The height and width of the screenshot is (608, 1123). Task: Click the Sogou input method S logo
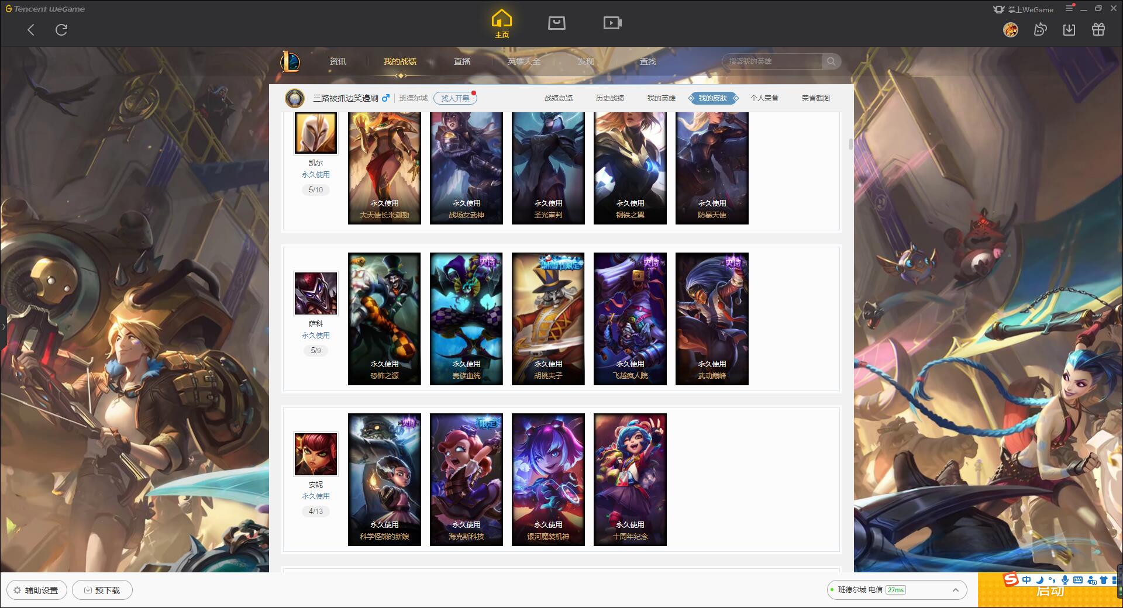1011,579
